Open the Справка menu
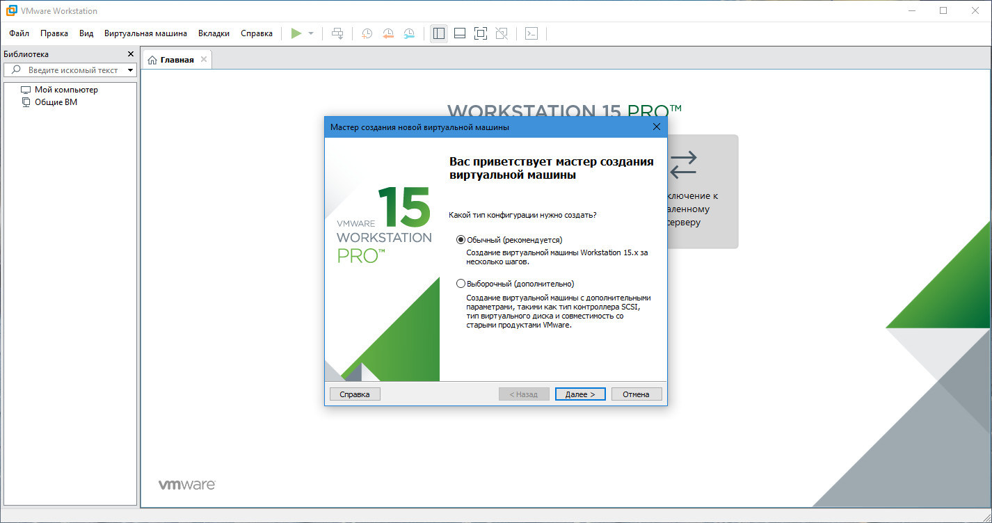This screenshot has width=992, height=523. pyautogui.click(x=257, y=33)
